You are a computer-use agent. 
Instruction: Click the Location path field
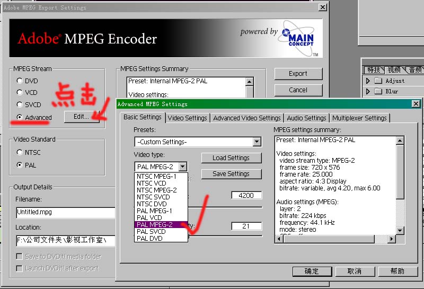pyautogui.click(x=66, y=241)
